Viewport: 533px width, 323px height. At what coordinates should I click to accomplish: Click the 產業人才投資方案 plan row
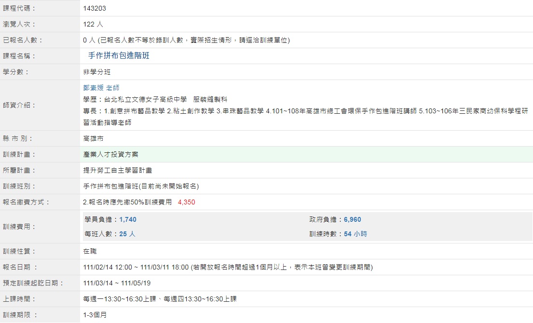pos(111,155)
